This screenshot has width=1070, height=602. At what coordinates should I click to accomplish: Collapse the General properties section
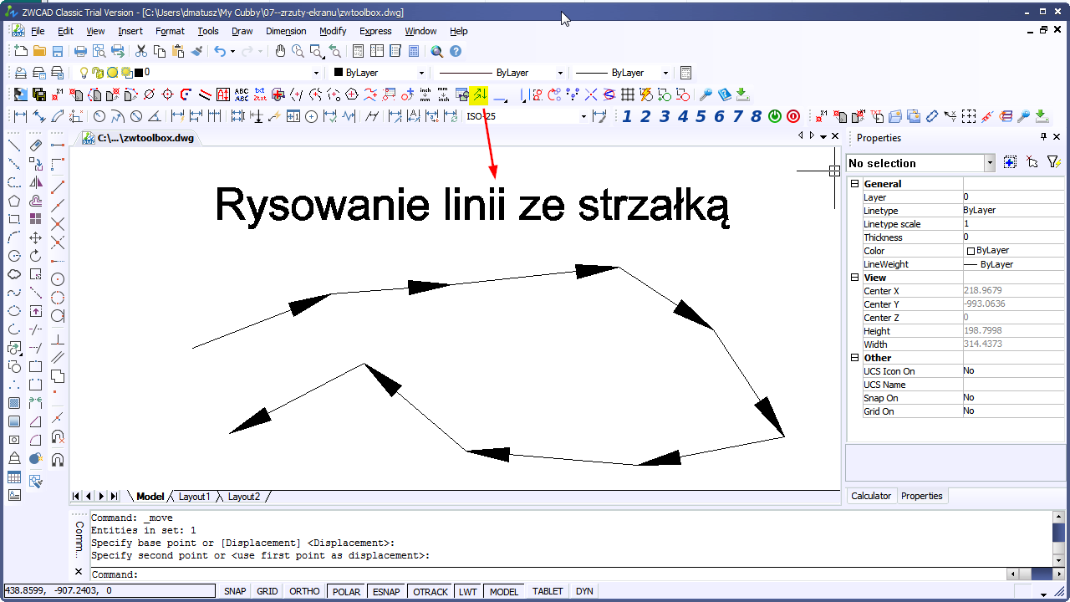click(854, 184)
